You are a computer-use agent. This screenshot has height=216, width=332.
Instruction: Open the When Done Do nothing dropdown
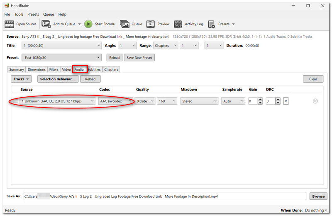click(316, 210)
